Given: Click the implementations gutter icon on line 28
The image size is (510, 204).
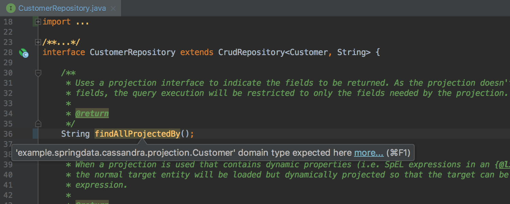Looking at the screenshot, I should coord(23,53).
